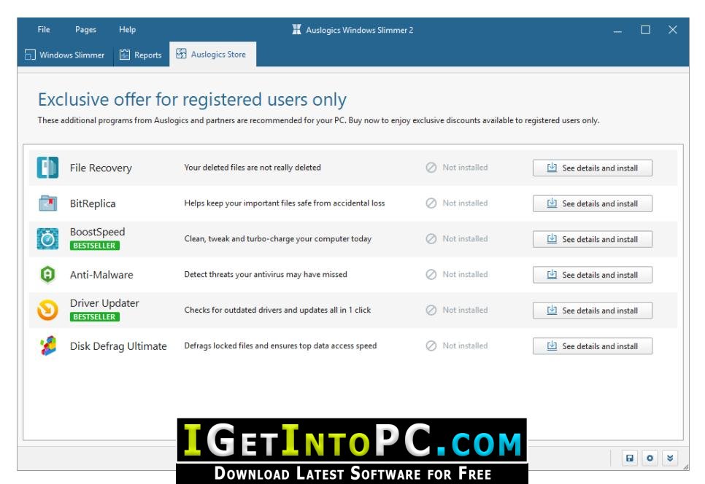This screenshot has width=705, height=484.
Task: Switch to the Windows Slimmer tab
Action: pyautogui.click(x=65, y=55)
